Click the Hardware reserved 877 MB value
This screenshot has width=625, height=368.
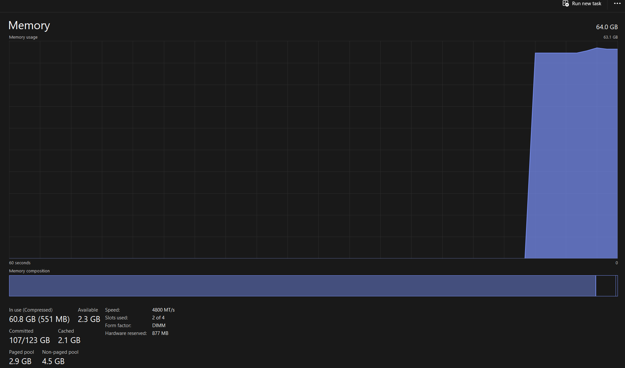(x=160, y=333)
